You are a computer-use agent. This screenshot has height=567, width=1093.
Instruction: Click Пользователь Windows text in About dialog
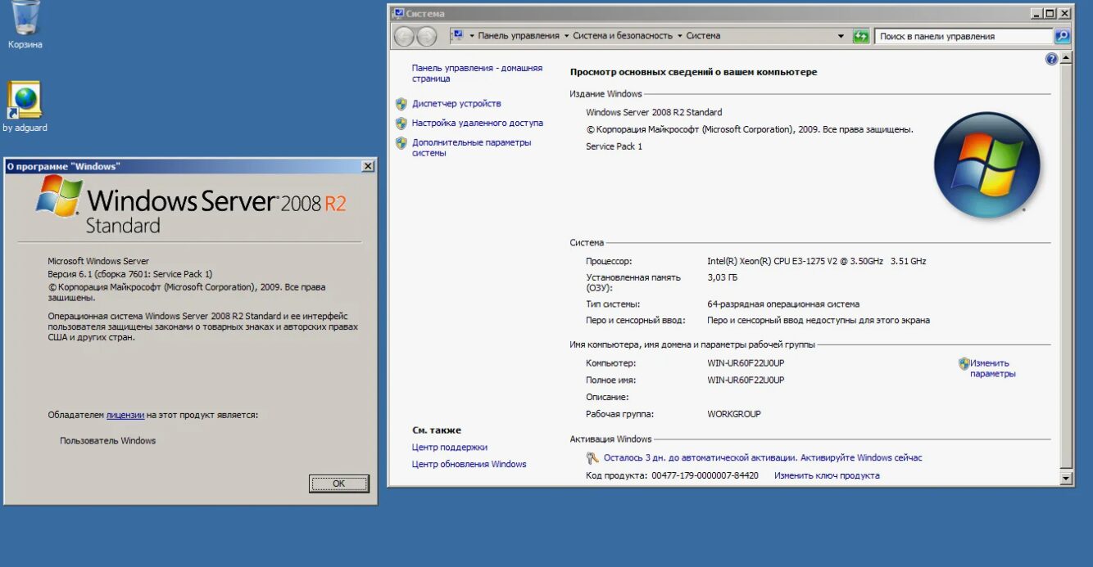click(107, 441)
